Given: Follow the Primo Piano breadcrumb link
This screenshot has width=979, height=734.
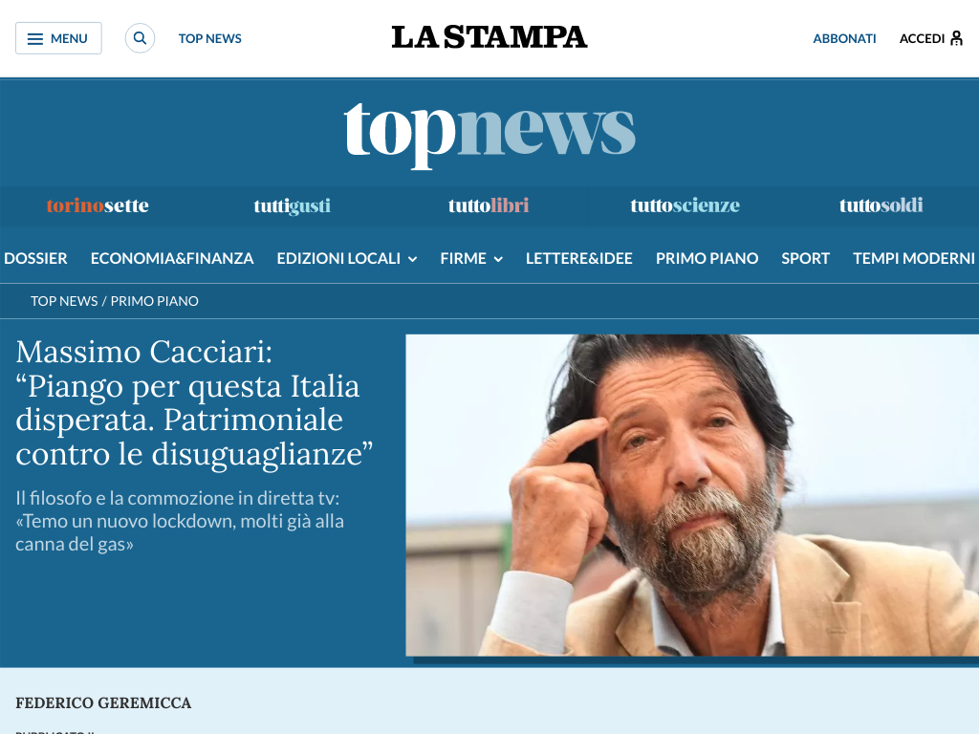Looking at the screenshot, I should click(154, 301).
